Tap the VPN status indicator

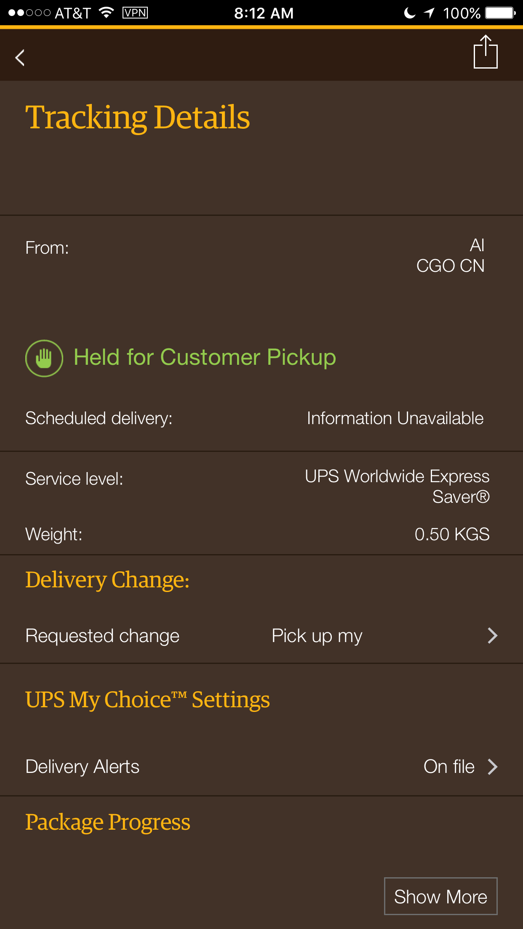[135, 13]
